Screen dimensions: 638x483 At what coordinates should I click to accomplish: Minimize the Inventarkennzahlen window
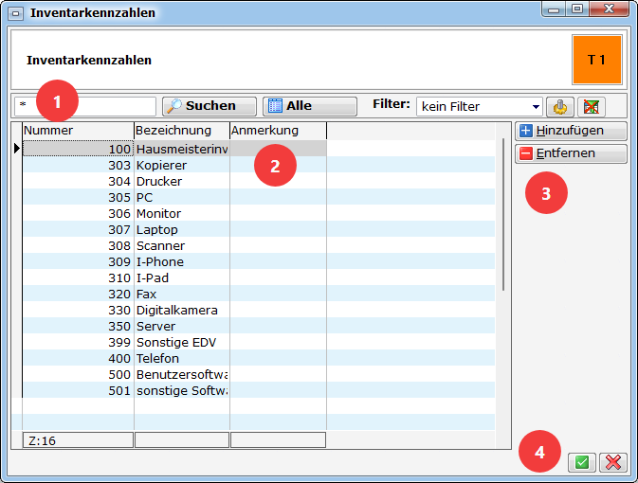[554, 9]
